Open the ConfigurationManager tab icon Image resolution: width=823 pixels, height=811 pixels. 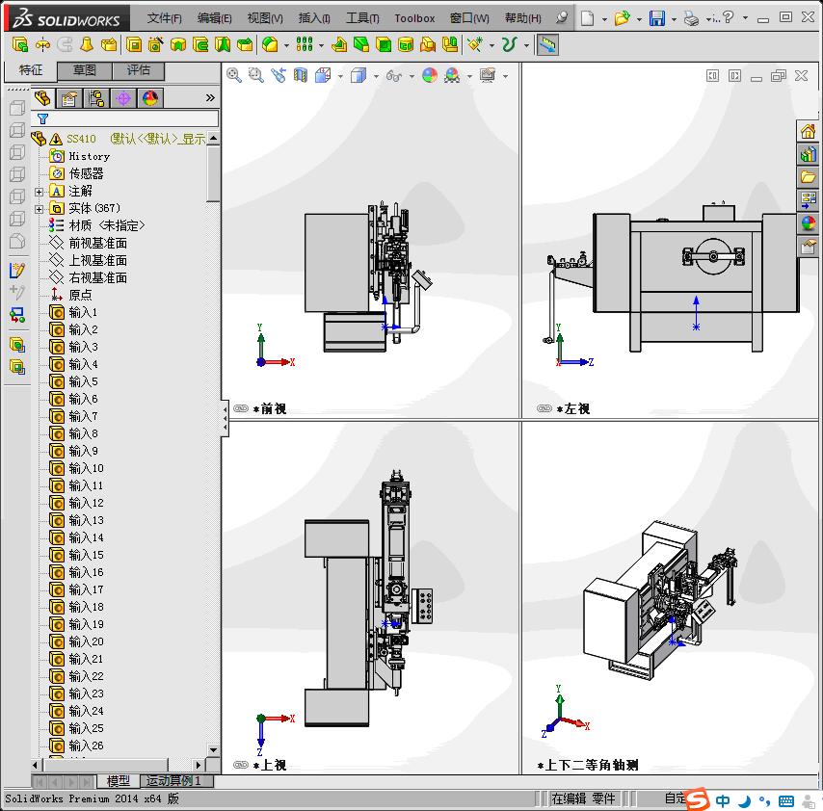96,98
